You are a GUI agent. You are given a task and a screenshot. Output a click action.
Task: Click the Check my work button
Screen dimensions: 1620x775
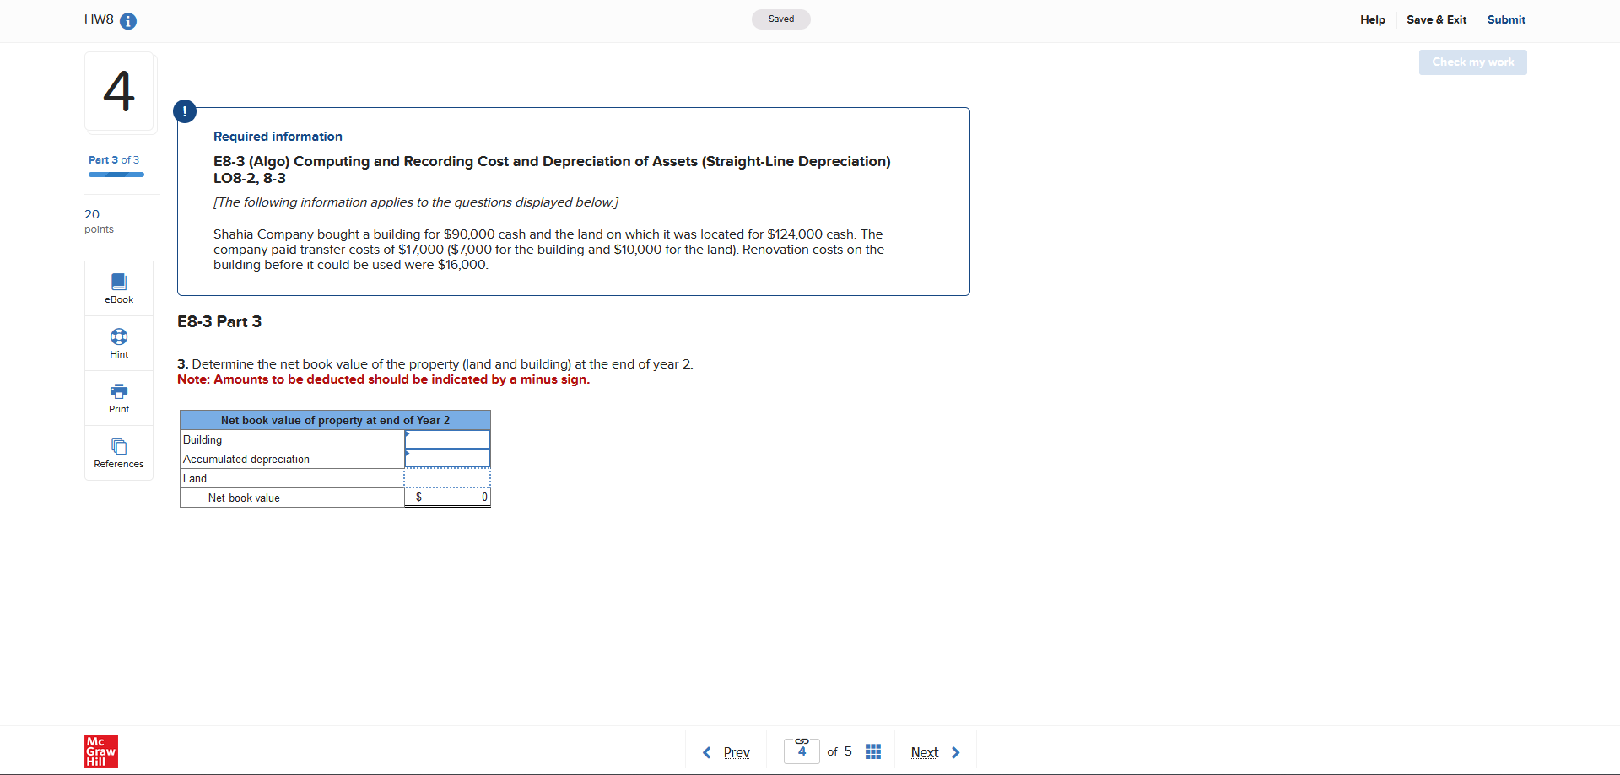click(x=1472, y=62)
